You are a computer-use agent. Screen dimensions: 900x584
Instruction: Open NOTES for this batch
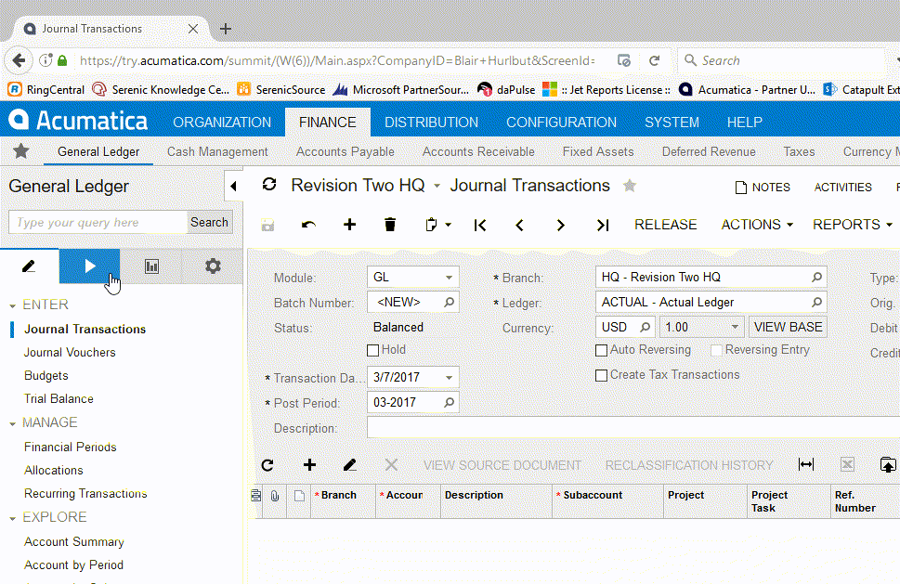[763, 187]
